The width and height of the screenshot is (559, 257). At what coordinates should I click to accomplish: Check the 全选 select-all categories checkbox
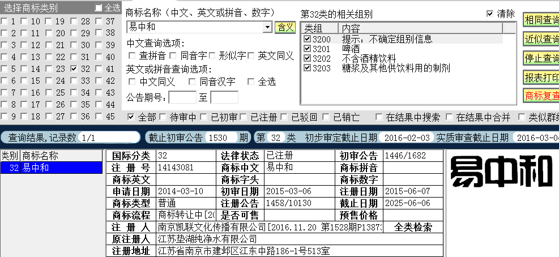99,8
